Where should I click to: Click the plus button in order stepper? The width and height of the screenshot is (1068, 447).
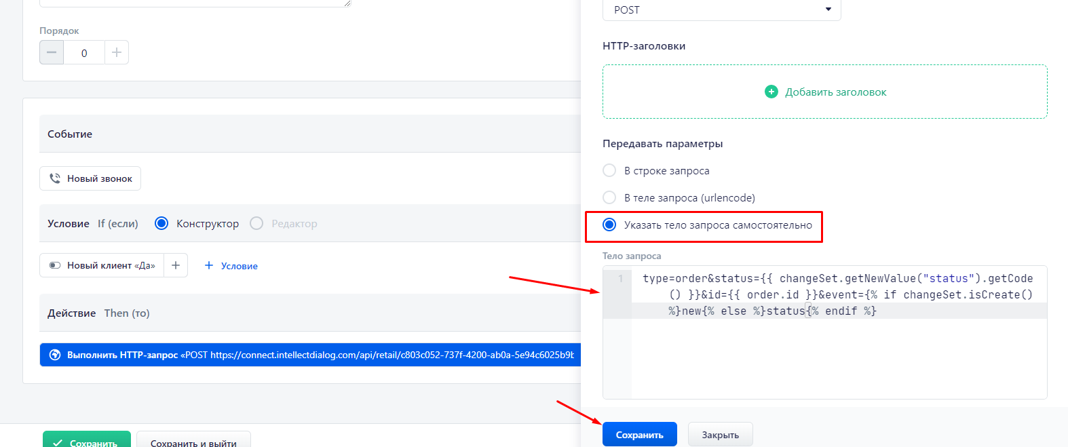(117, 52)
